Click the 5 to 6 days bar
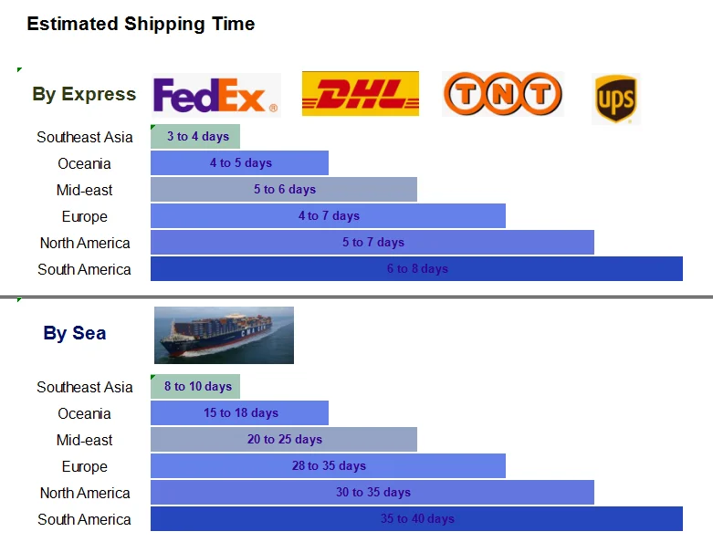713x542 pixels. [284, 190]
